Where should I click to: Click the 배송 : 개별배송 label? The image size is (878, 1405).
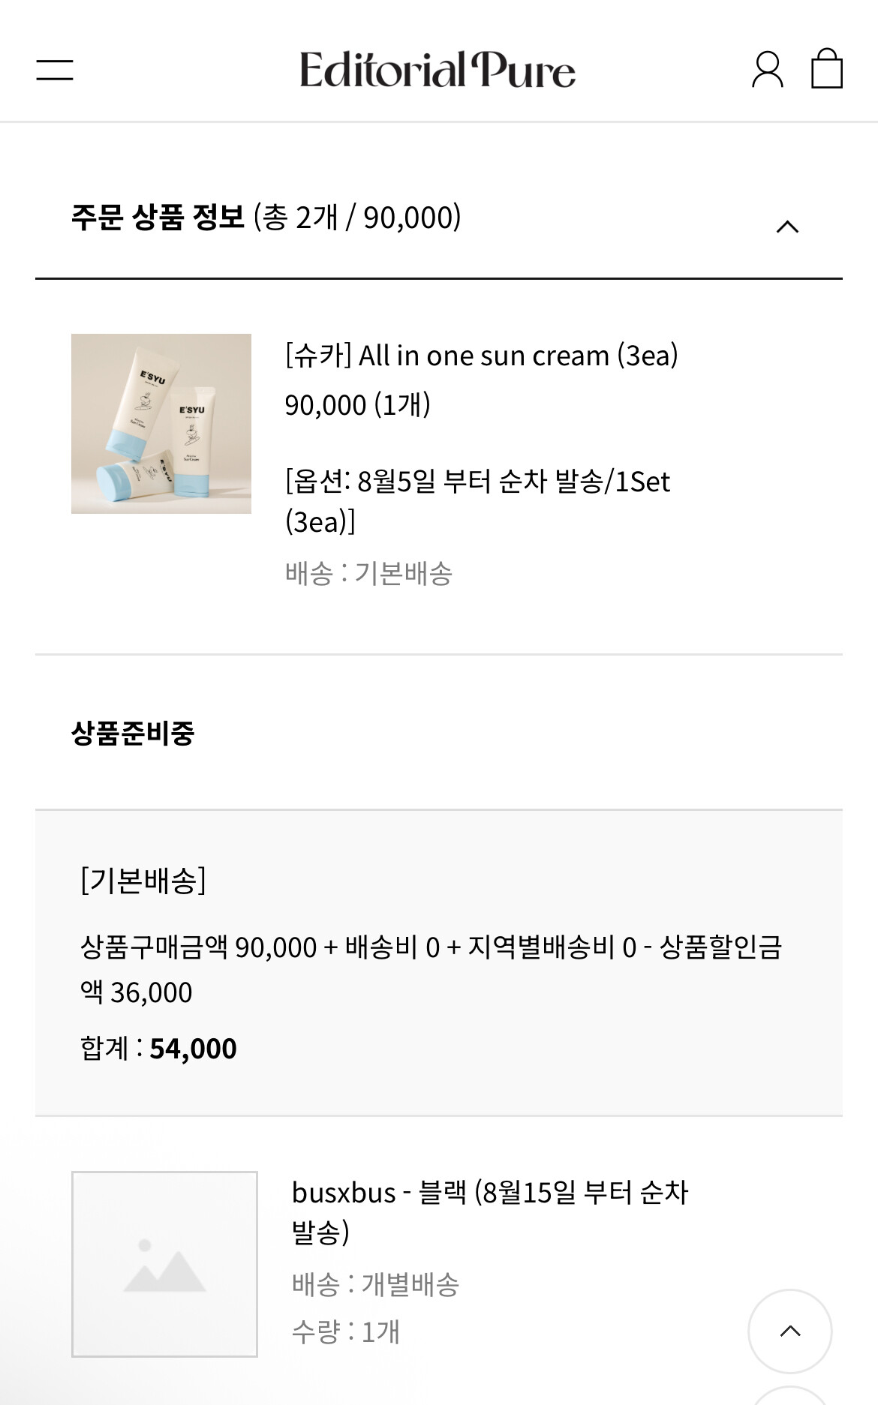tap(375, 1285)
